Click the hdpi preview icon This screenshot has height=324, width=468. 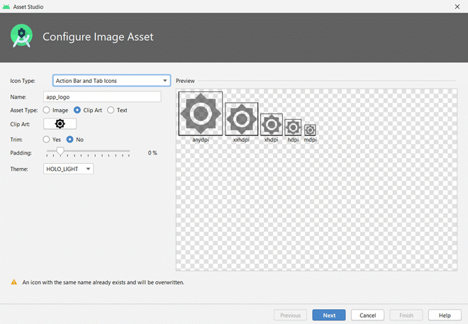pyautogui.click(x=293, y=128)
